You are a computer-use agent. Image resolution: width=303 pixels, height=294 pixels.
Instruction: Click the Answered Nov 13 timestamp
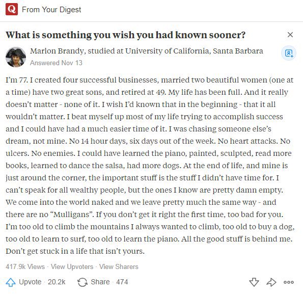pos(56,63)
